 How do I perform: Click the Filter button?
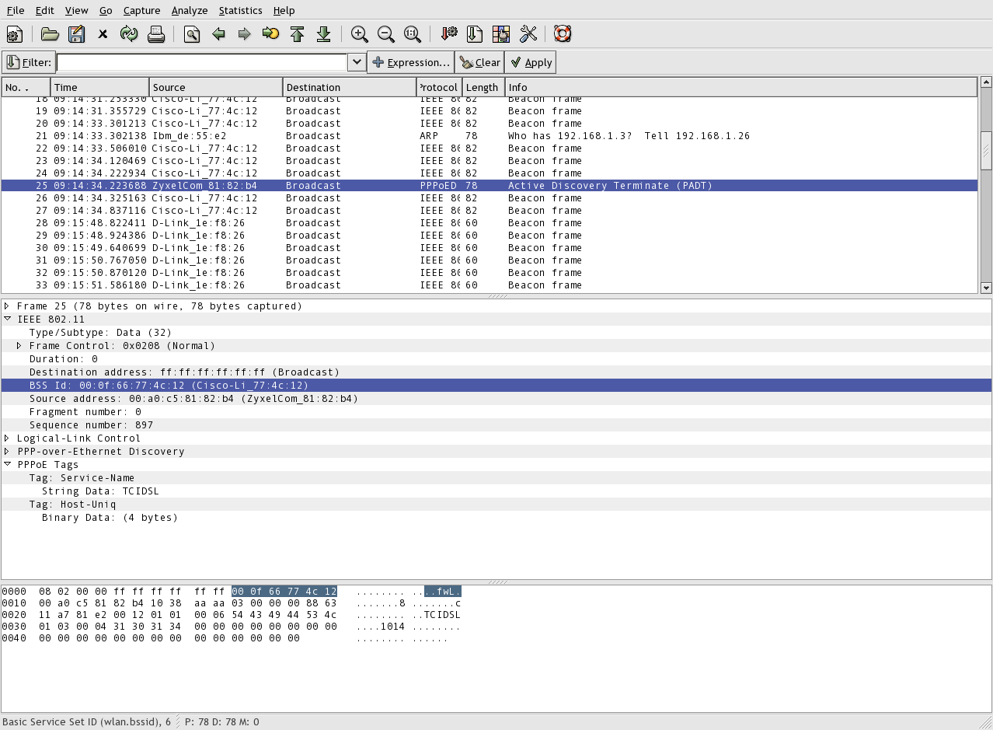tap(29, 62)
